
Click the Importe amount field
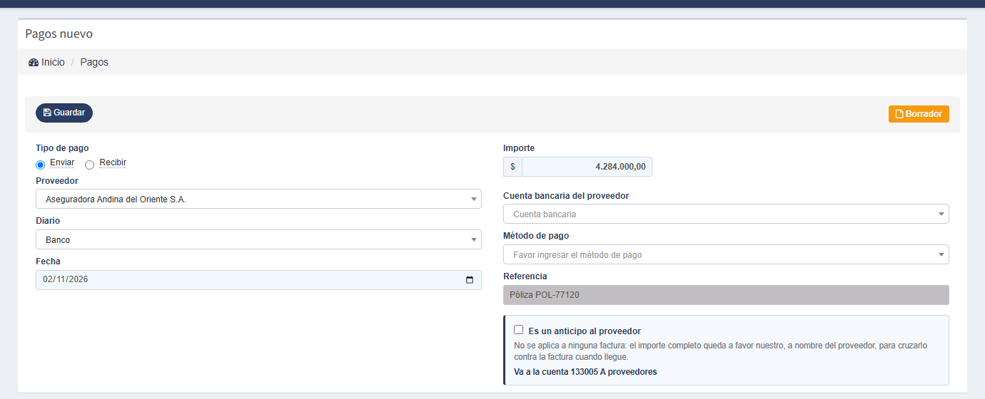(x=587, y=167)
